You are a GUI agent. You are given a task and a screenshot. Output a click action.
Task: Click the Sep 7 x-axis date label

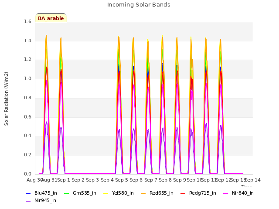(x=151, y=180)
